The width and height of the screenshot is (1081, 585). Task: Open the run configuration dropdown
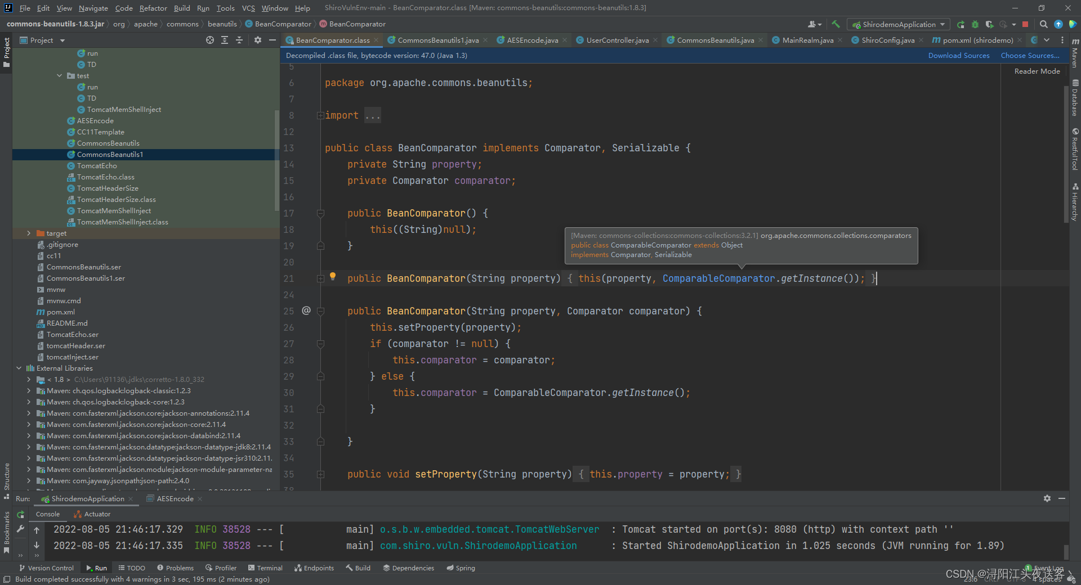899,24
